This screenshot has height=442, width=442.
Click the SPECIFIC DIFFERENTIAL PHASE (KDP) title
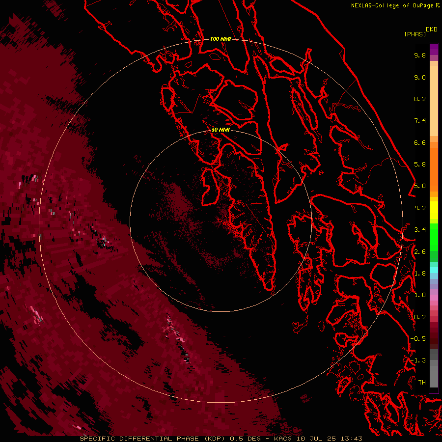click(153, 439)
